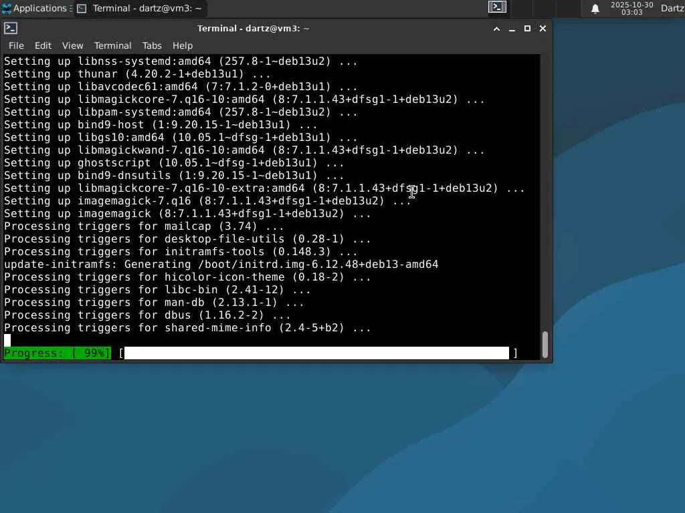Minimize the terminal window
Image resolution: width=685 pixels, height=513 pixels.
(x=512, y=29)
